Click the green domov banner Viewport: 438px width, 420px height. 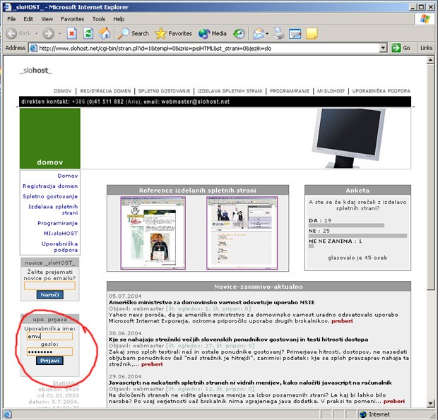[x=50, y=138]
